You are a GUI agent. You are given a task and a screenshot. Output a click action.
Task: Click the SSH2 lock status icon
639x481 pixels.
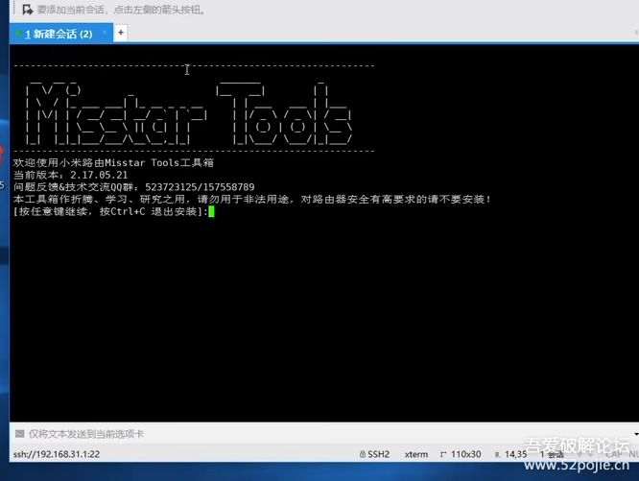click(x=363, y=454)
